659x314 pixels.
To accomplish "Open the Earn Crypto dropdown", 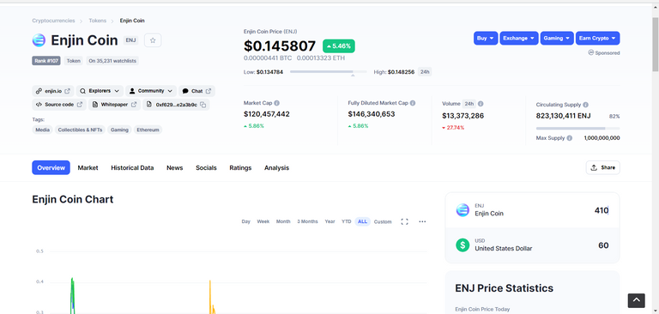I will click(597, 39).
